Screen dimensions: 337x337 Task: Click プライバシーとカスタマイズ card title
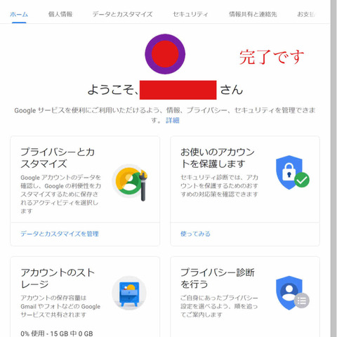58,158
